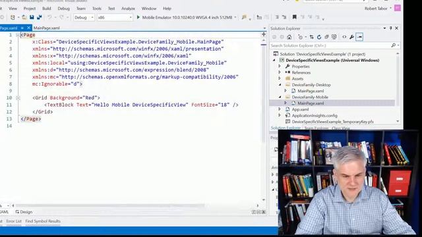This screenshot has height=237, width=422.
Task: Select DeviceSpecificViewsExample_TemporaryKey.pfx file
Action: (x=332, y=122)
